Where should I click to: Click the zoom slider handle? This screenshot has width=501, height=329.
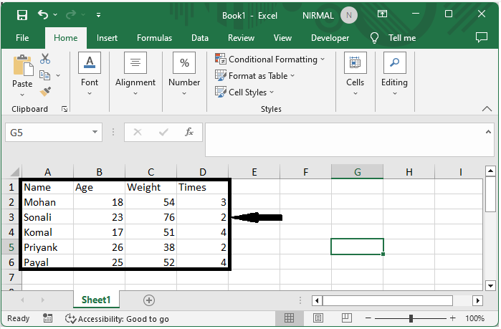click(x=411, y=318)
